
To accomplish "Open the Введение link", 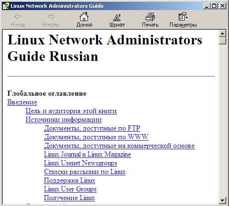I will coord(22,102).
